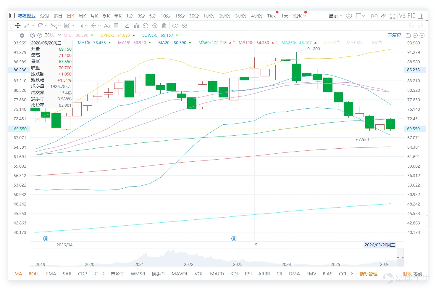Open 指标管理 indicator management
The image size is (436, 289).
368,274
